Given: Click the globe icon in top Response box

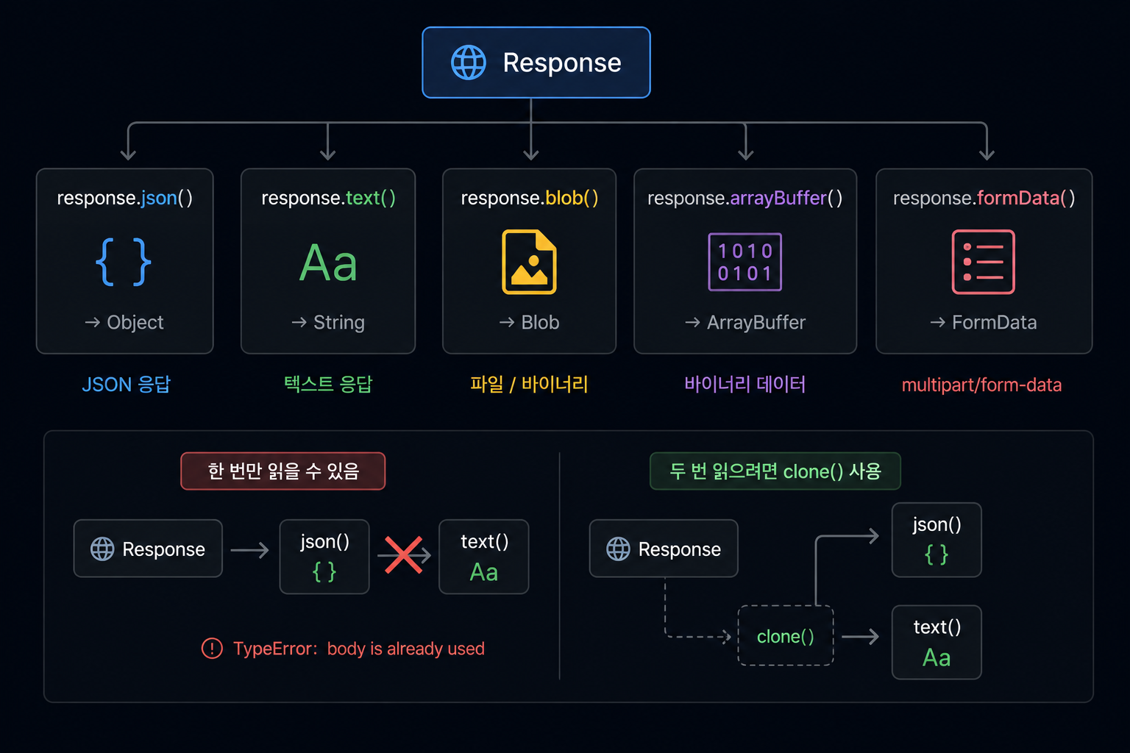Looking at the screenshot, I should (x=469, y=63).
